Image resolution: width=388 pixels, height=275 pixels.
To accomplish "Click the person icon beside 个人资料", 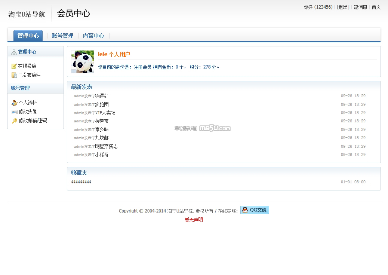I will pyautogui.click(x=14, y=103).
